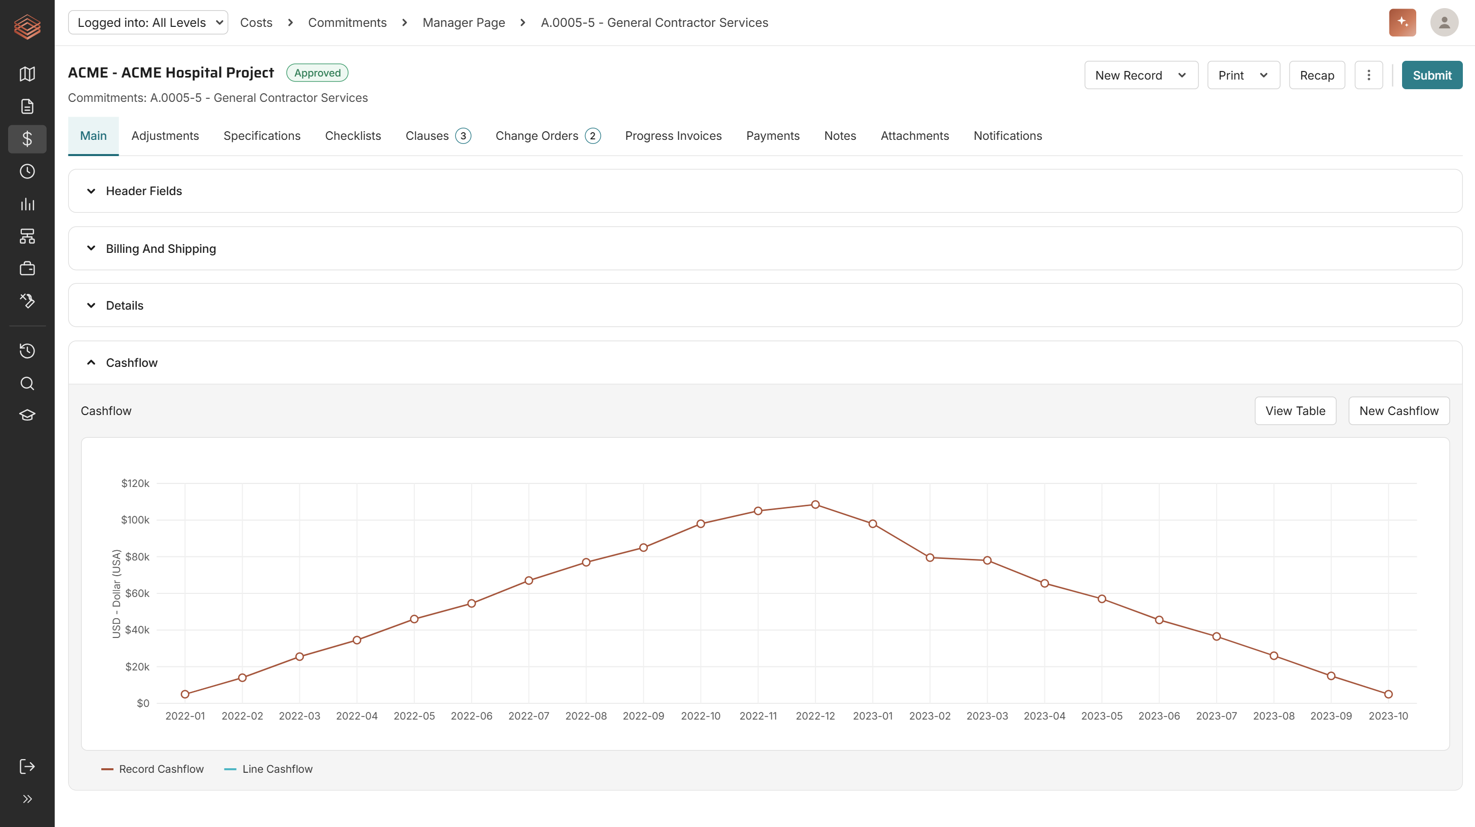Go to Manager Page in the breadcrumb
This screenshot has height=827, width=1475.
463,22
